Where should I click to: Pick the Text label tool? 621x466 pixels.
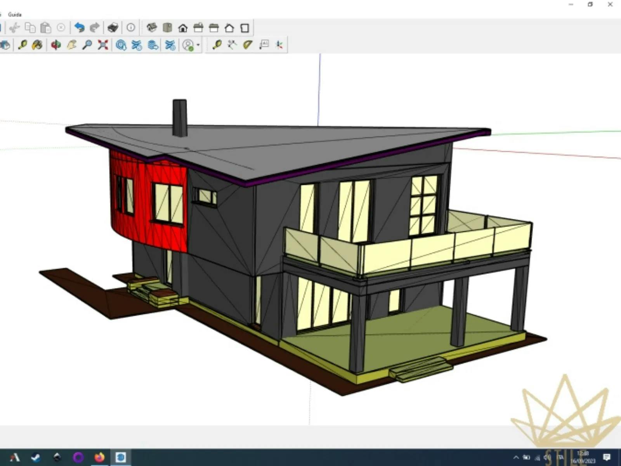point(264,45)
